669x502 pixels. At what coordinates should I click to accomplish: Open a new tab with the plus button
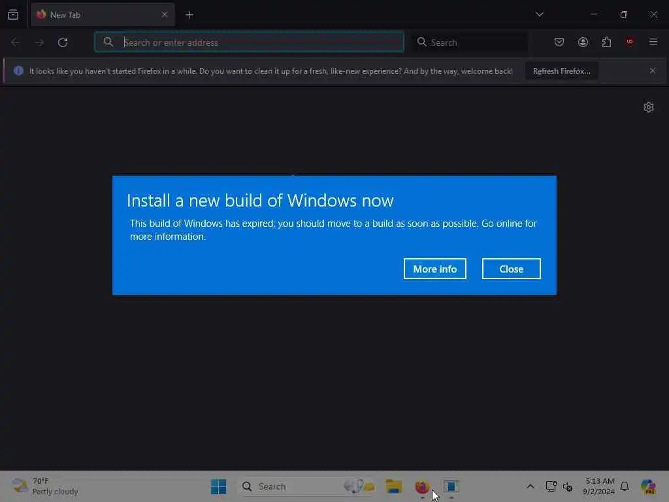(189, 15)
